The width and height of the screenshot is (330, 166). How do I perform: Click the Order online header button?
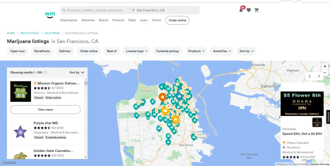click(178, 20)
